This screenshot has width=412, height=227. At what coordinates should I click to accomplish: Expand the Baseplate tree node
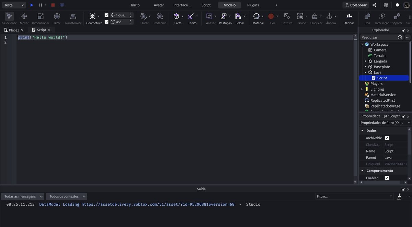point(365,67)
